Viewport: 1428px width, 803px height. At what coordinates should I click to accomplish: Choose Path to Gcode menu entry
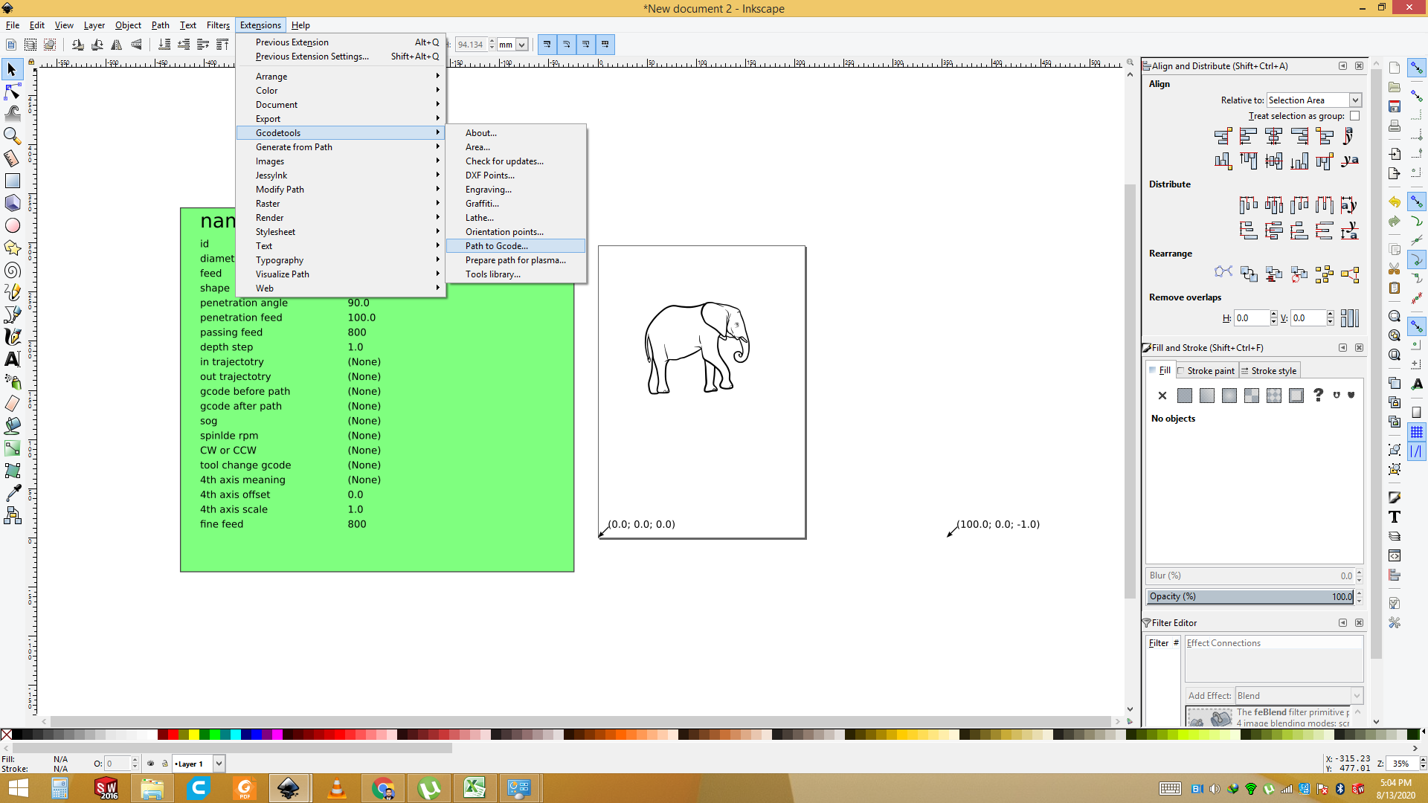(x=497, y=246)
